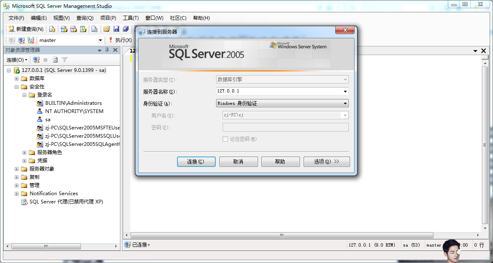Click the Execute (执行) button
The height and width of the screenshot is (263, 493).
(120, 40)
